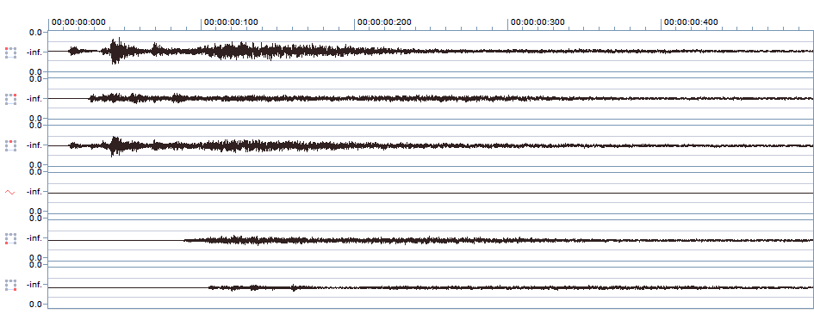Click the front-left channel waveform's loudest peak
814x314 pixels.
click(116, 51)
